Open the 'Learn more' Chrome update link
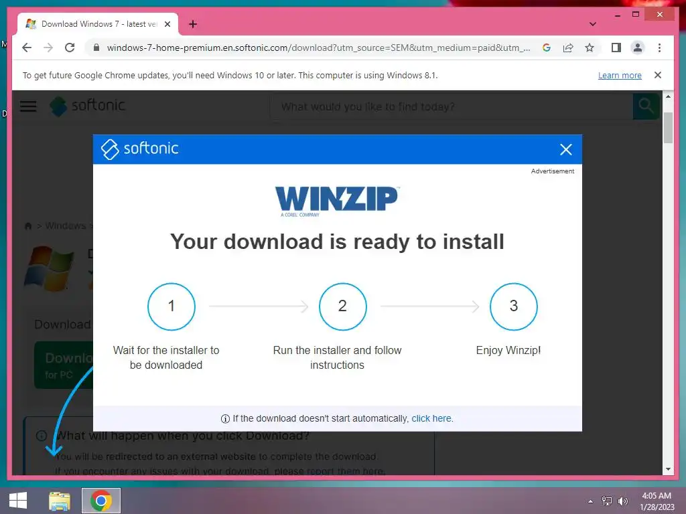 click(620, 75)
